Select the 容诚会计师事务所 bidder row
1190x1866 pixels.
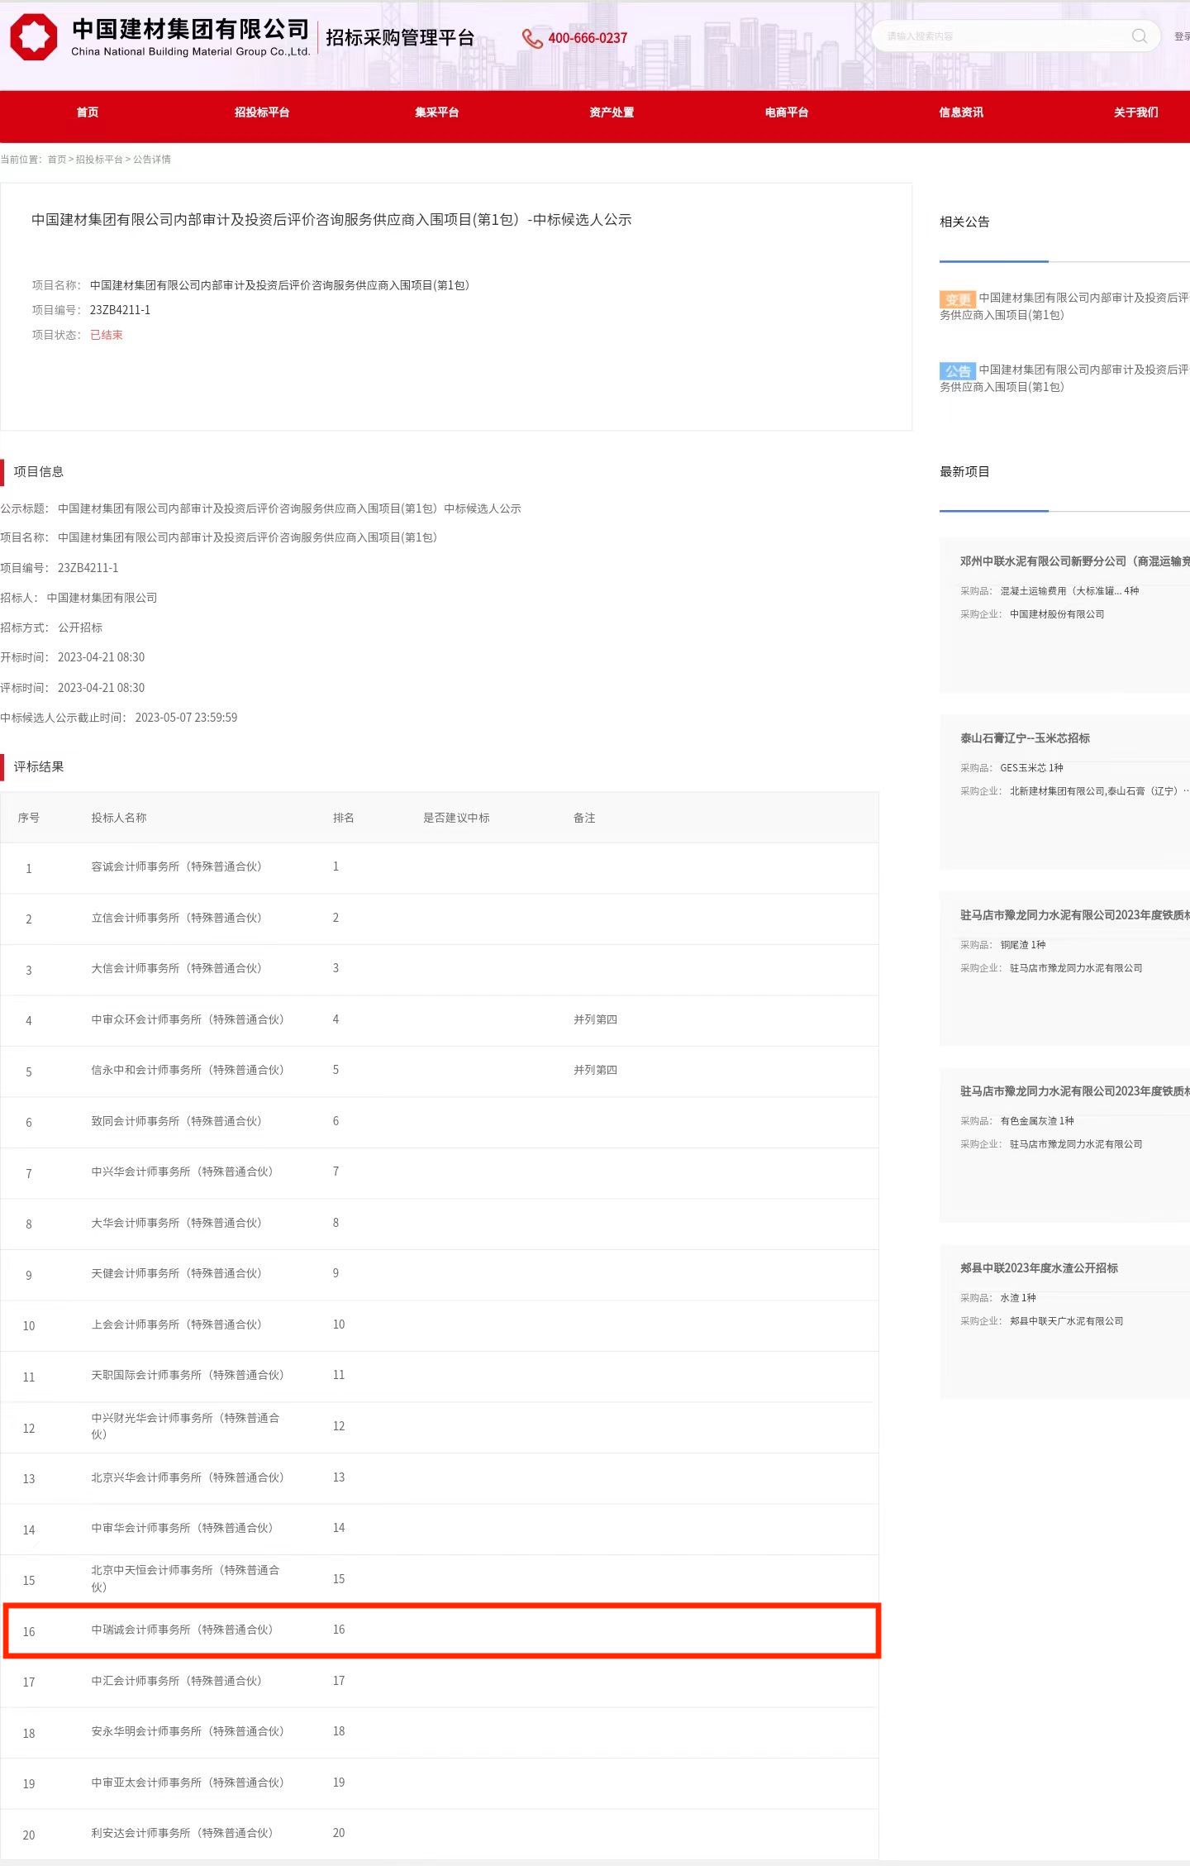tap(440, 868)
